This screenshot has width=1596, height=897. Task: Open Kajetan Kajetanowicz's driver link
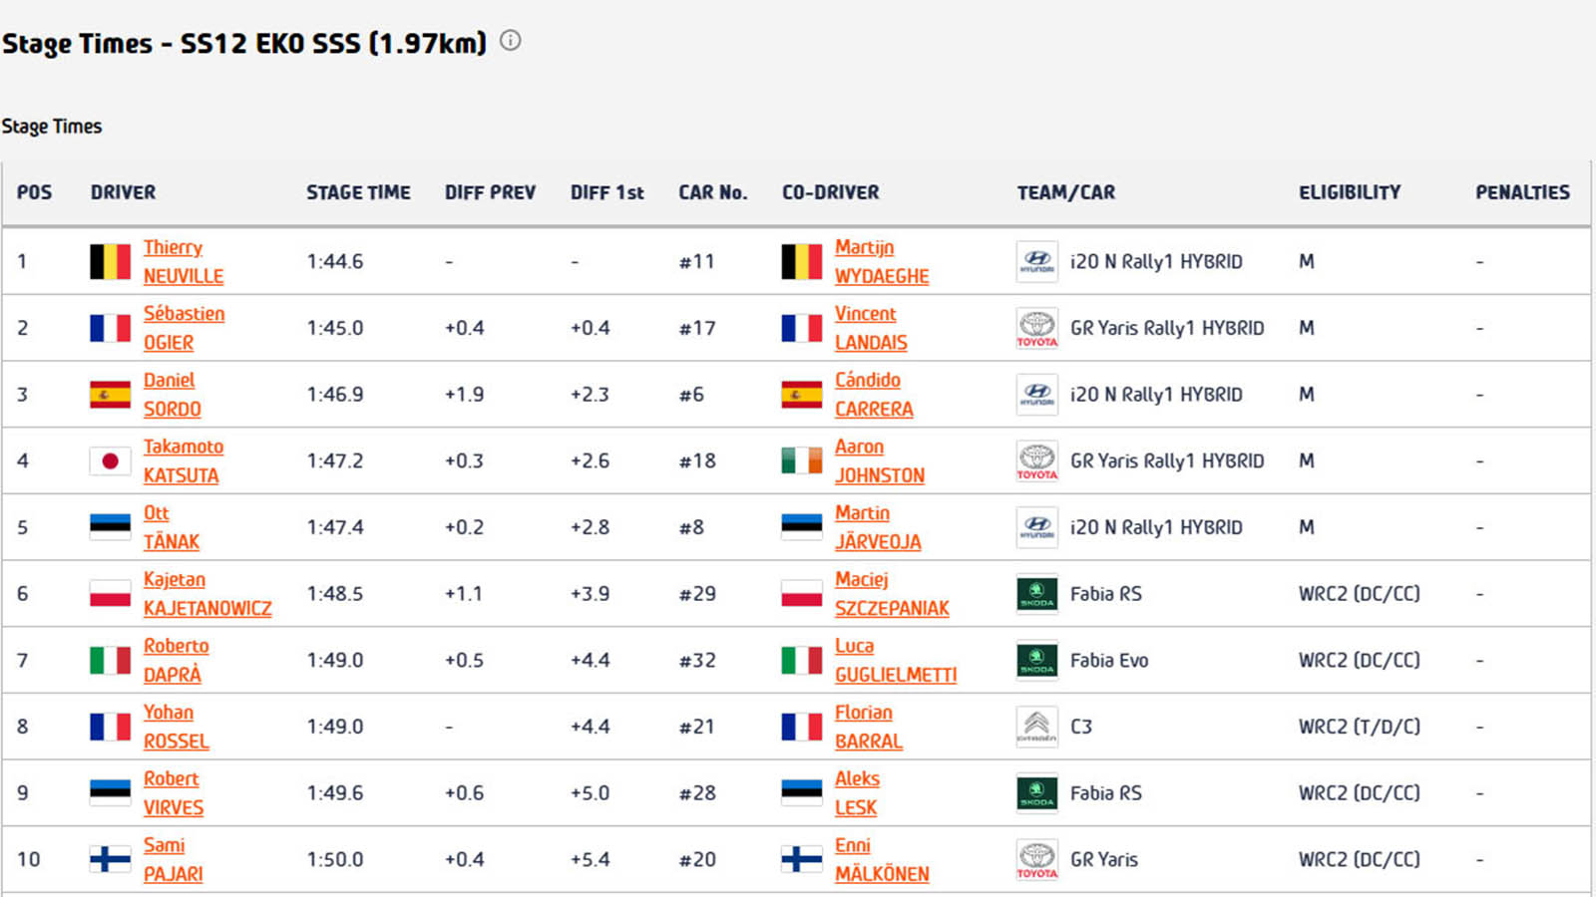[x=206, y=594]
